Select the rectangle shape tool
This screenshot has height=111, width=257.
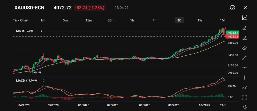pos(244,98)
